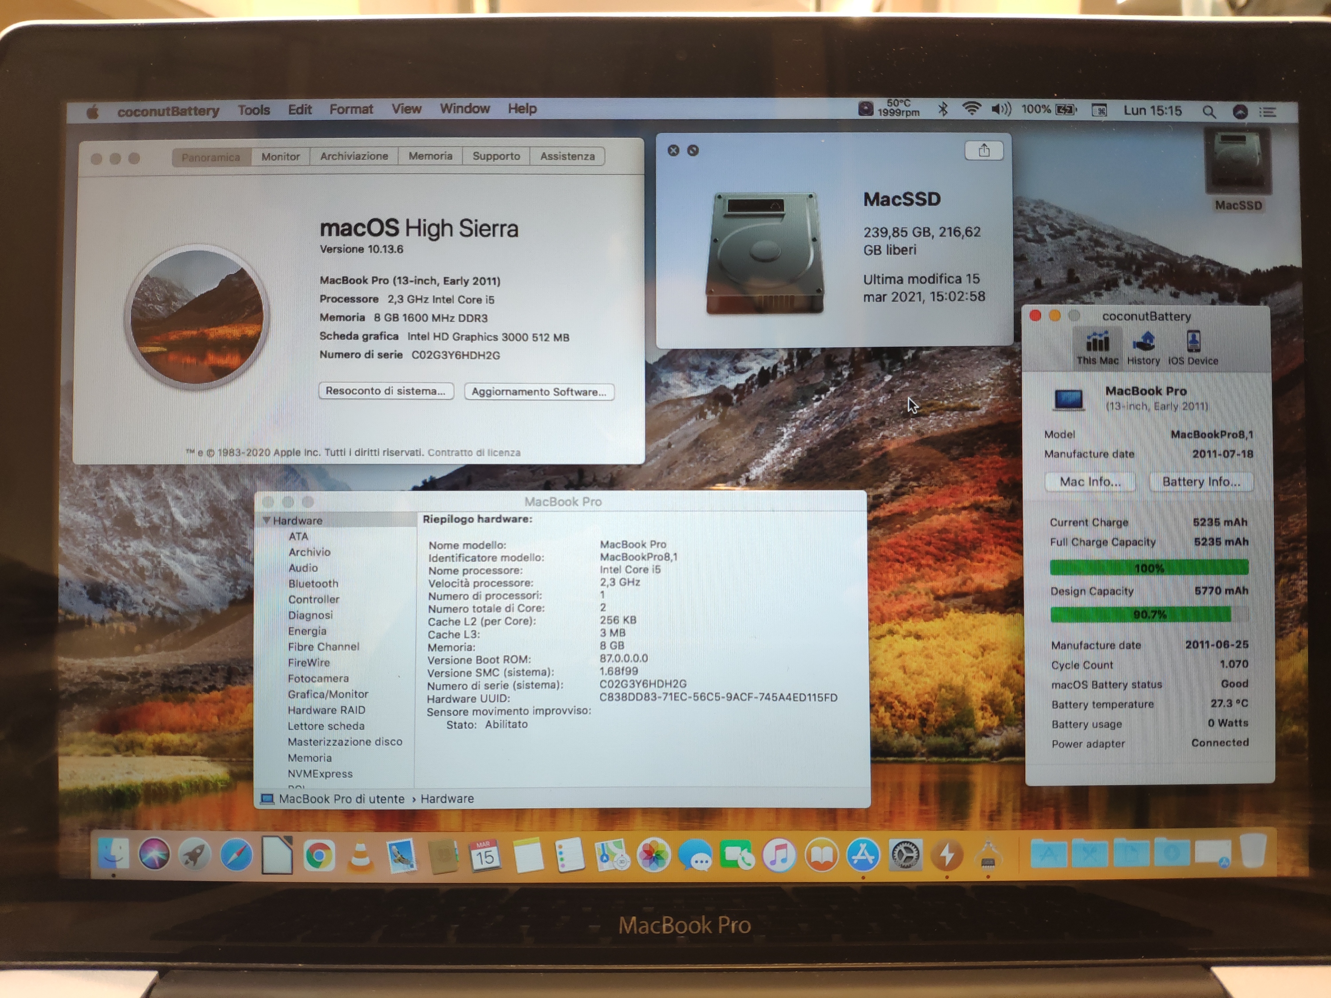The image size is (1331, 998).
Task: Open App Store icon in Dock
Action: (x=863, y=854)
